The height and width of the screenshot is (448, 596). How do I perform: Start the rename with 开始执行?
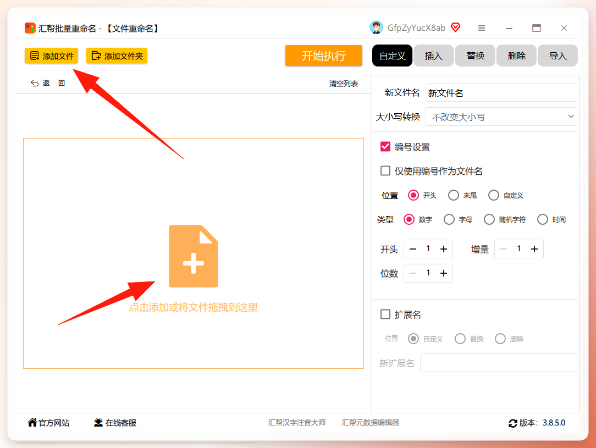pyautogui.click(x=323, y=56)
